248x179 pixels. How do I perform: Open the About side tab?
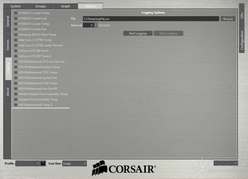pos(8,92)
